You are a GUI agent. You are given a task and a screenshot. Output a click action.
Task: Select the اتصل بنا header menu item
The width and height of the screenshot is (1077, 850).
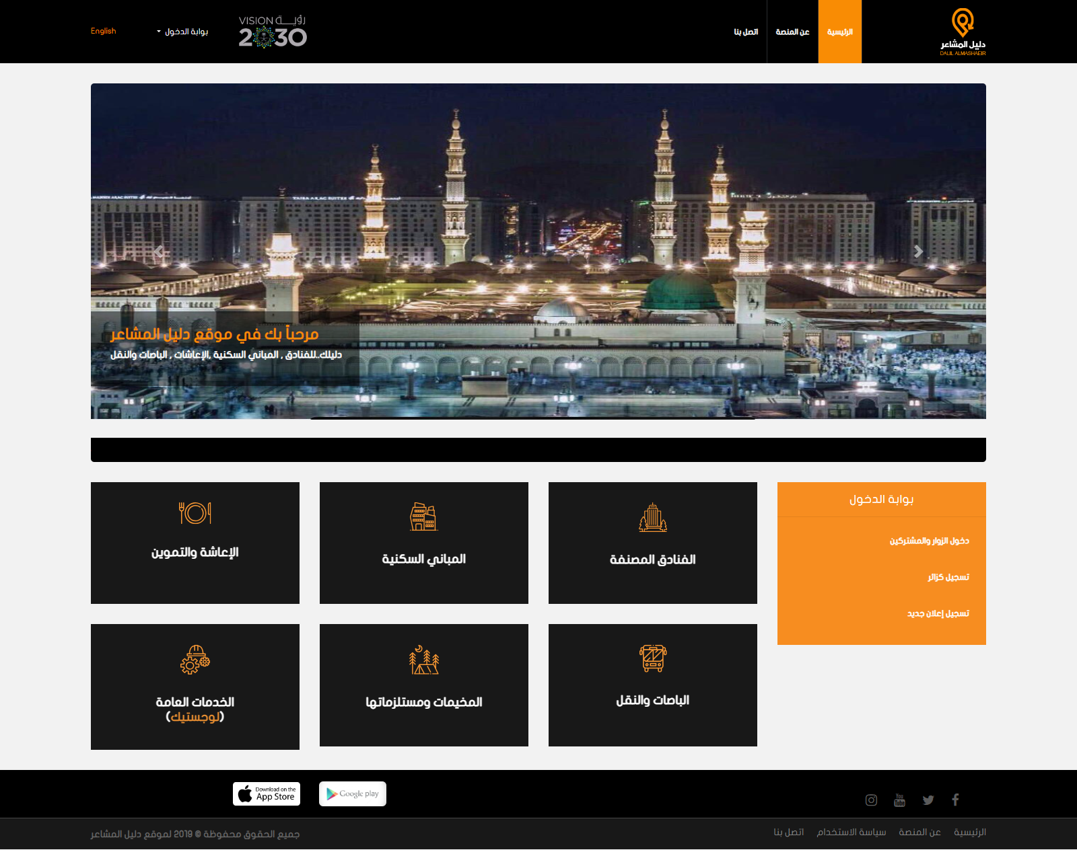[746, 32]
